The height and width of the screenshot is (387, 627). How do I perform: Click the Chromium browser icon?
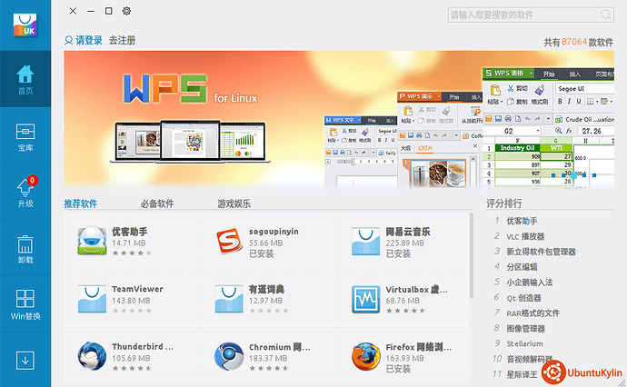(x=229, y=356)
